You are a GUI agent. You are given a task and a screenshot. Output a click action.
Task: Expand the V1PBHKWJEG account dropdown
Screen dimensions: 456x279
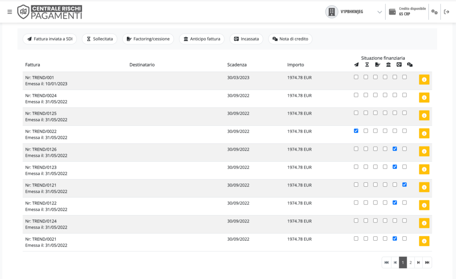379,12
